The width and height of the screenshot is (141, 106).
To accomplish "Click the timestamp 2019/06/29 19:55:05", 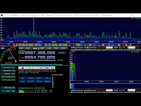I will tap(32, 88).
